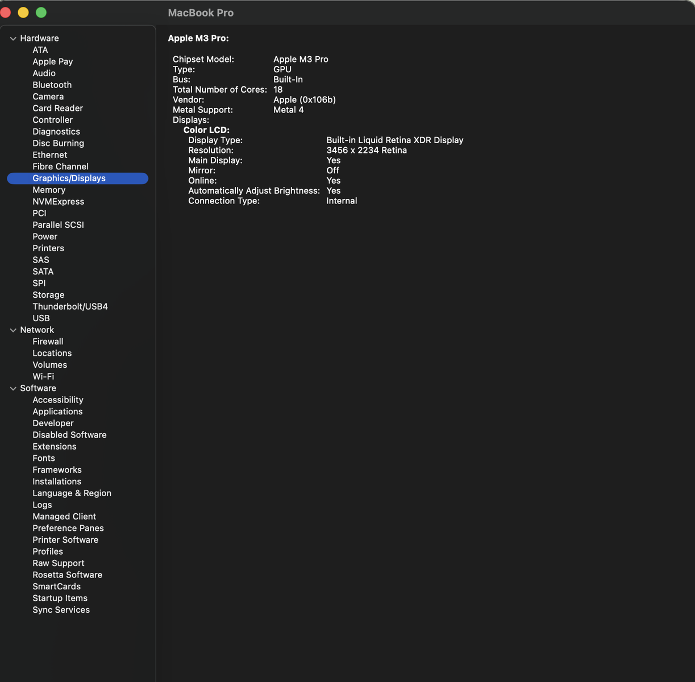Select Startup Items entry

[x=60, y=598]
